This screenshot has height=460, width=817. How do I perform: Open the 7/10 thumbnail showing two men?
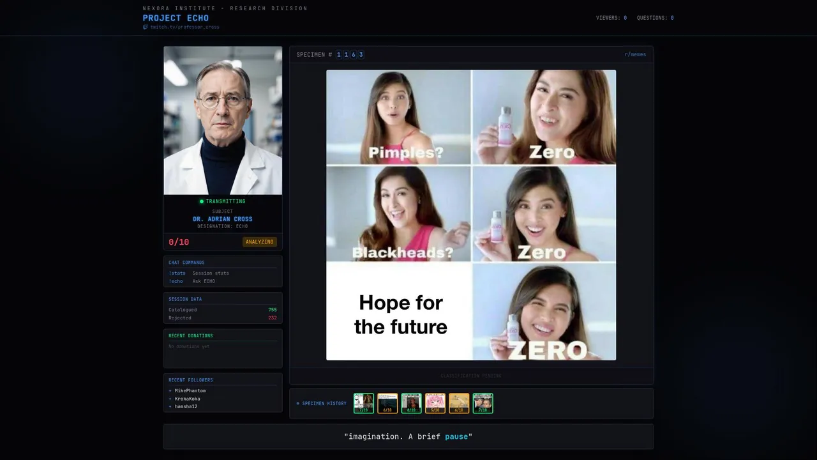point(483,403)
